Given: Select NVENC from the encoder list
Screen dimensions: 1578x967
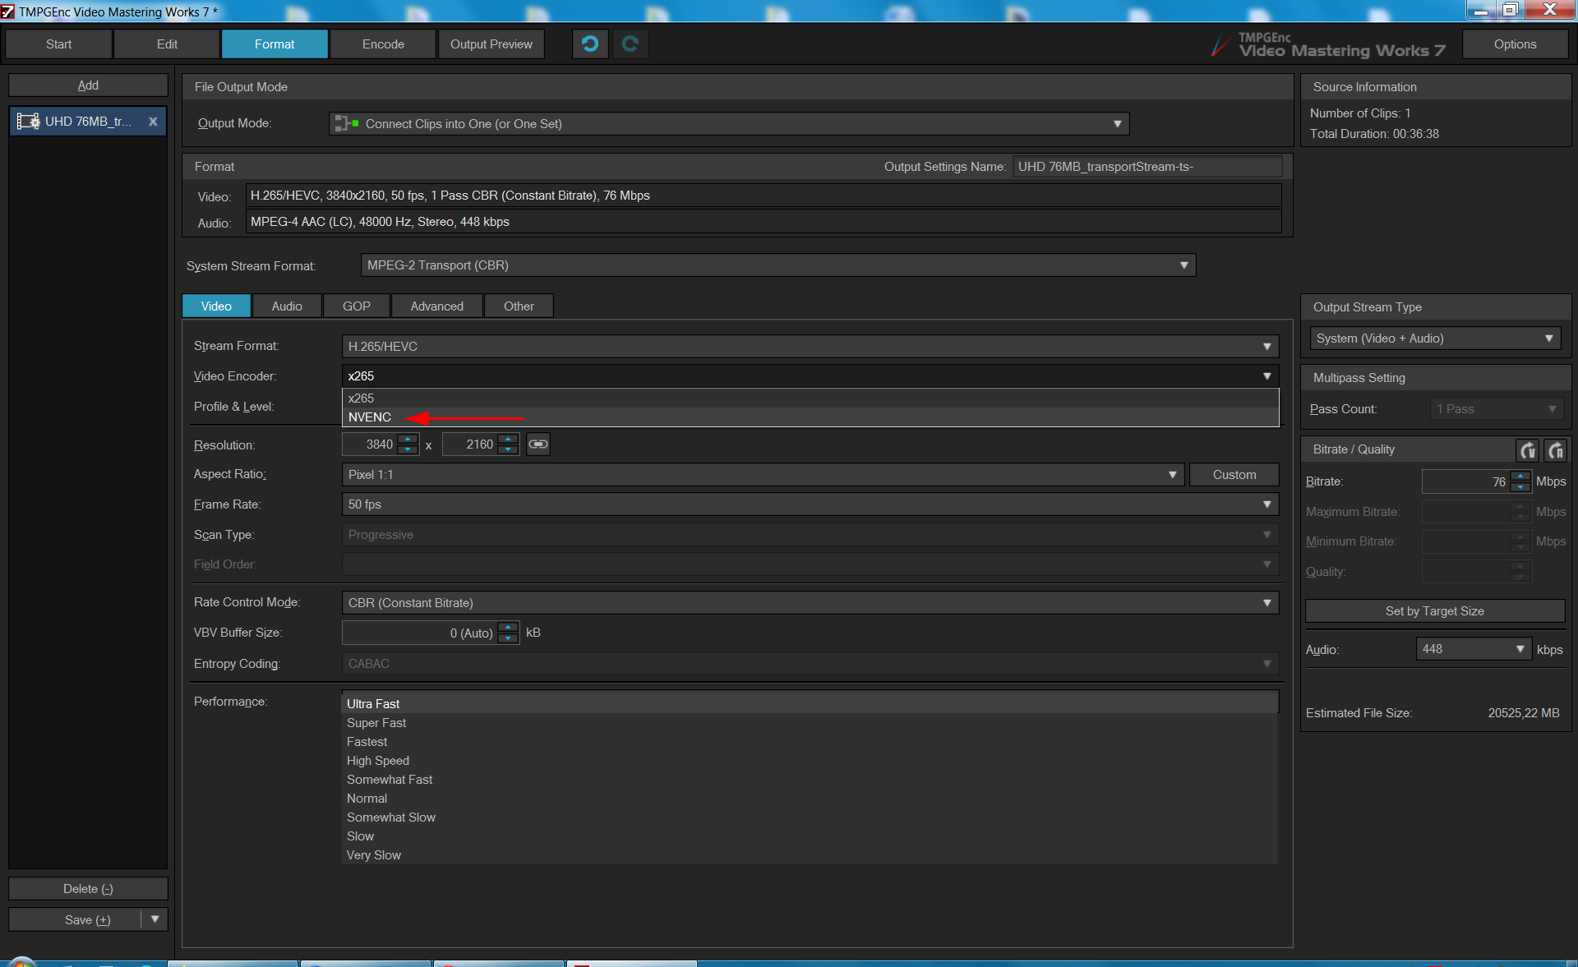Looking at the screenshot, I should click(370, 417).
